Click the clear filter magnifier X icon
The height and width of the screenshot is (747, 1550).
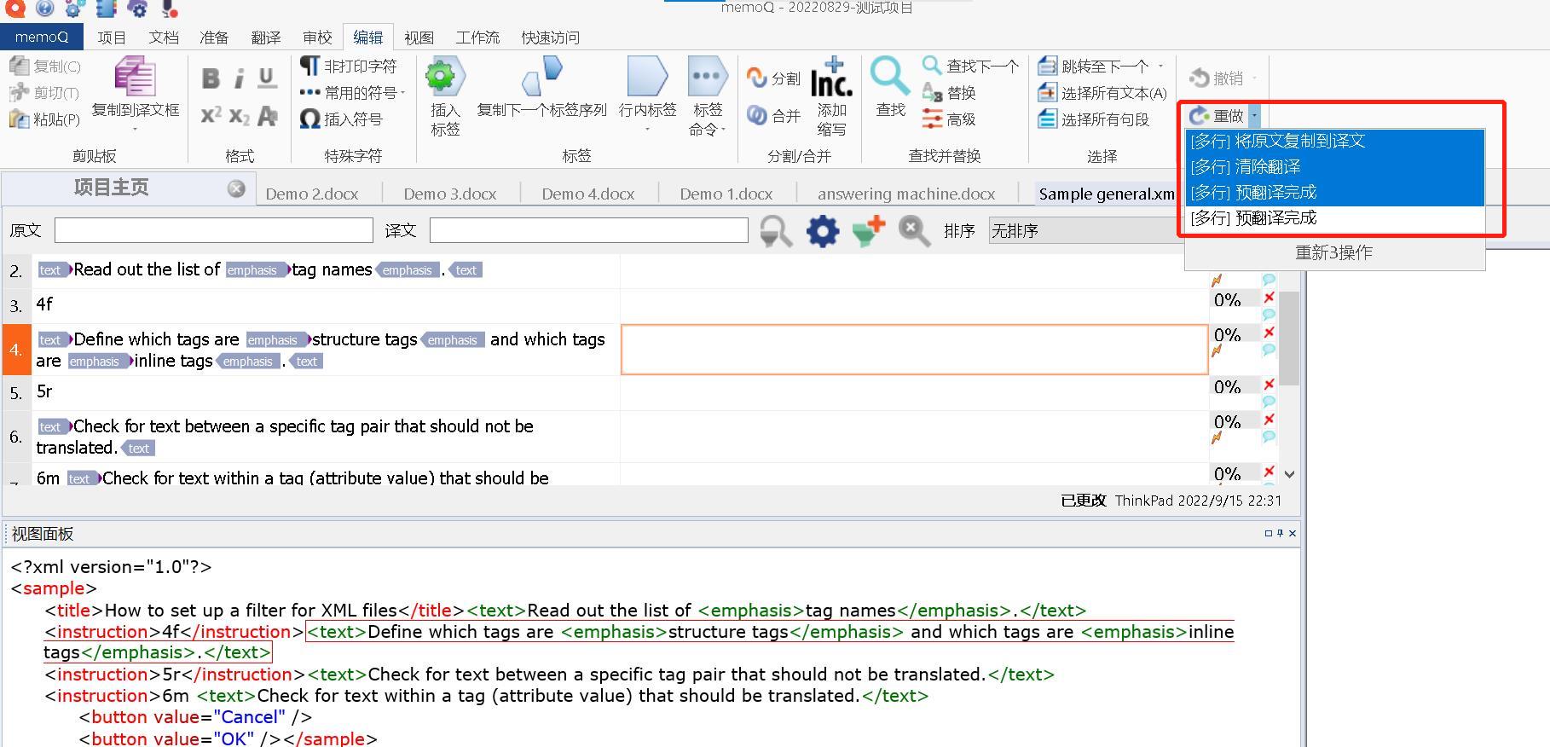tap(914, 231)
